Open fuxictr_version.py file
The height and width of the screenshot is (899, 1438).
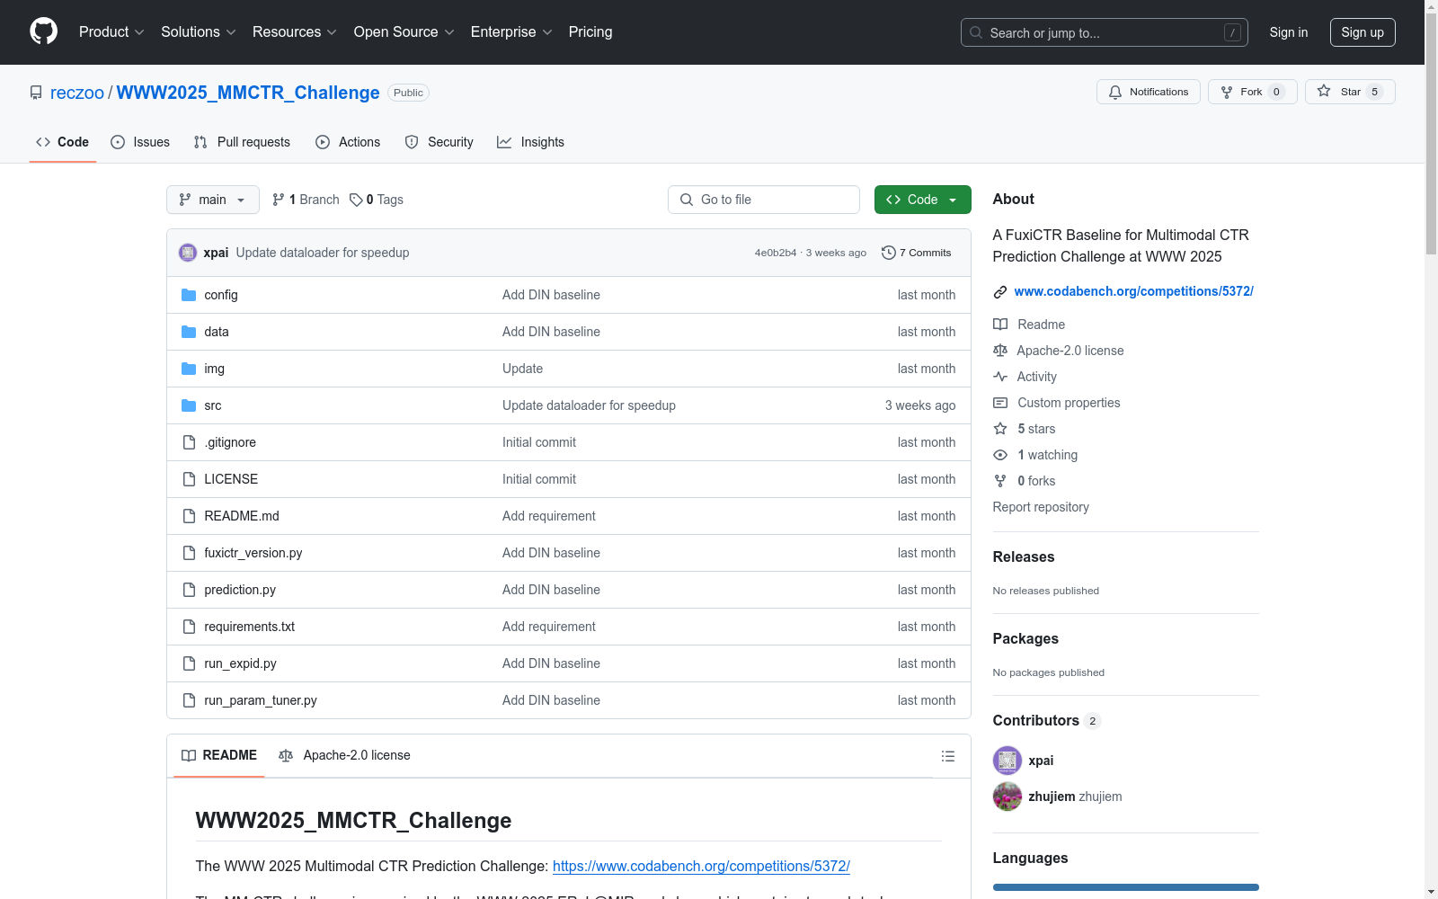coord(253,553)
